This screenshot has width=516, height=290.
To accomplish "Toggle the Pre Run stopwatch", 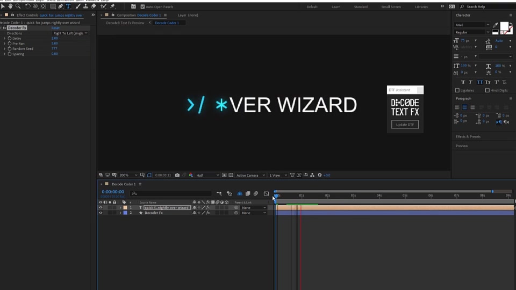I will tap(10, 44).
